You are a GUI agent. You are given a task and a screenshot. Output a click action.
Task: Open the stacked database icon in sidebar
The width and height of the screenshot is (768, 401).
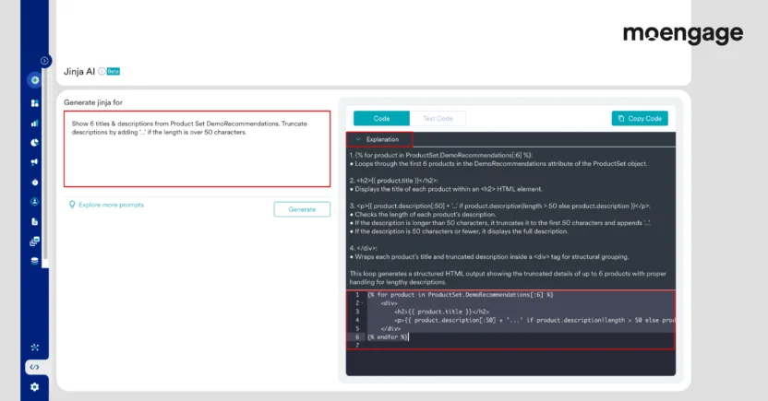coord(34,260)
